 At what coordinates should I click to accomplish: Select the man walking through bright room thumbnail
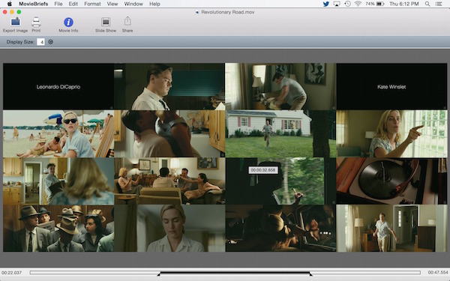391,229
